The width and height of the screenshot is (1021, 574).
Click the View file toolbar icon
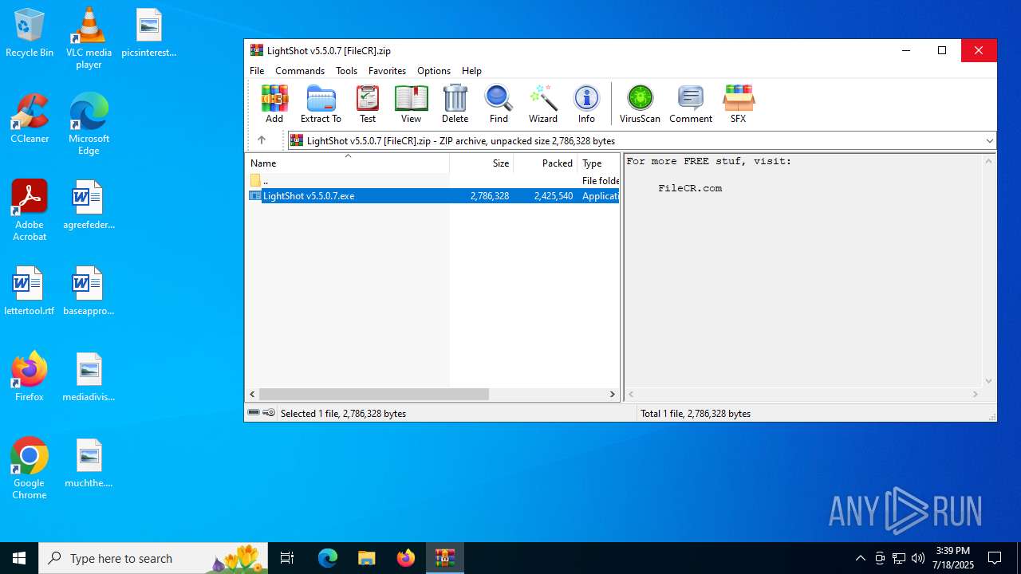point(411,104)
